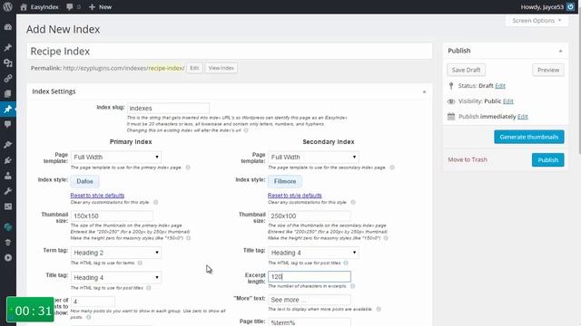
Task: Open Plugins sidebar icon
Action: point(8,160)
